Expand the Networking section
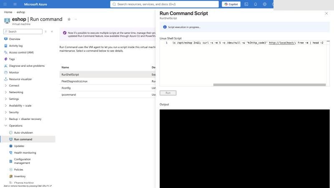334x188 pixels. pos(6,92)
